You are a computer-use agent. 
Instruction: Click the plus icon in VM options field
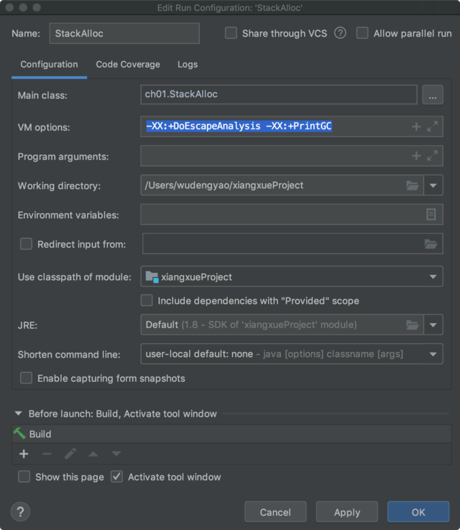tap(416, 126)
